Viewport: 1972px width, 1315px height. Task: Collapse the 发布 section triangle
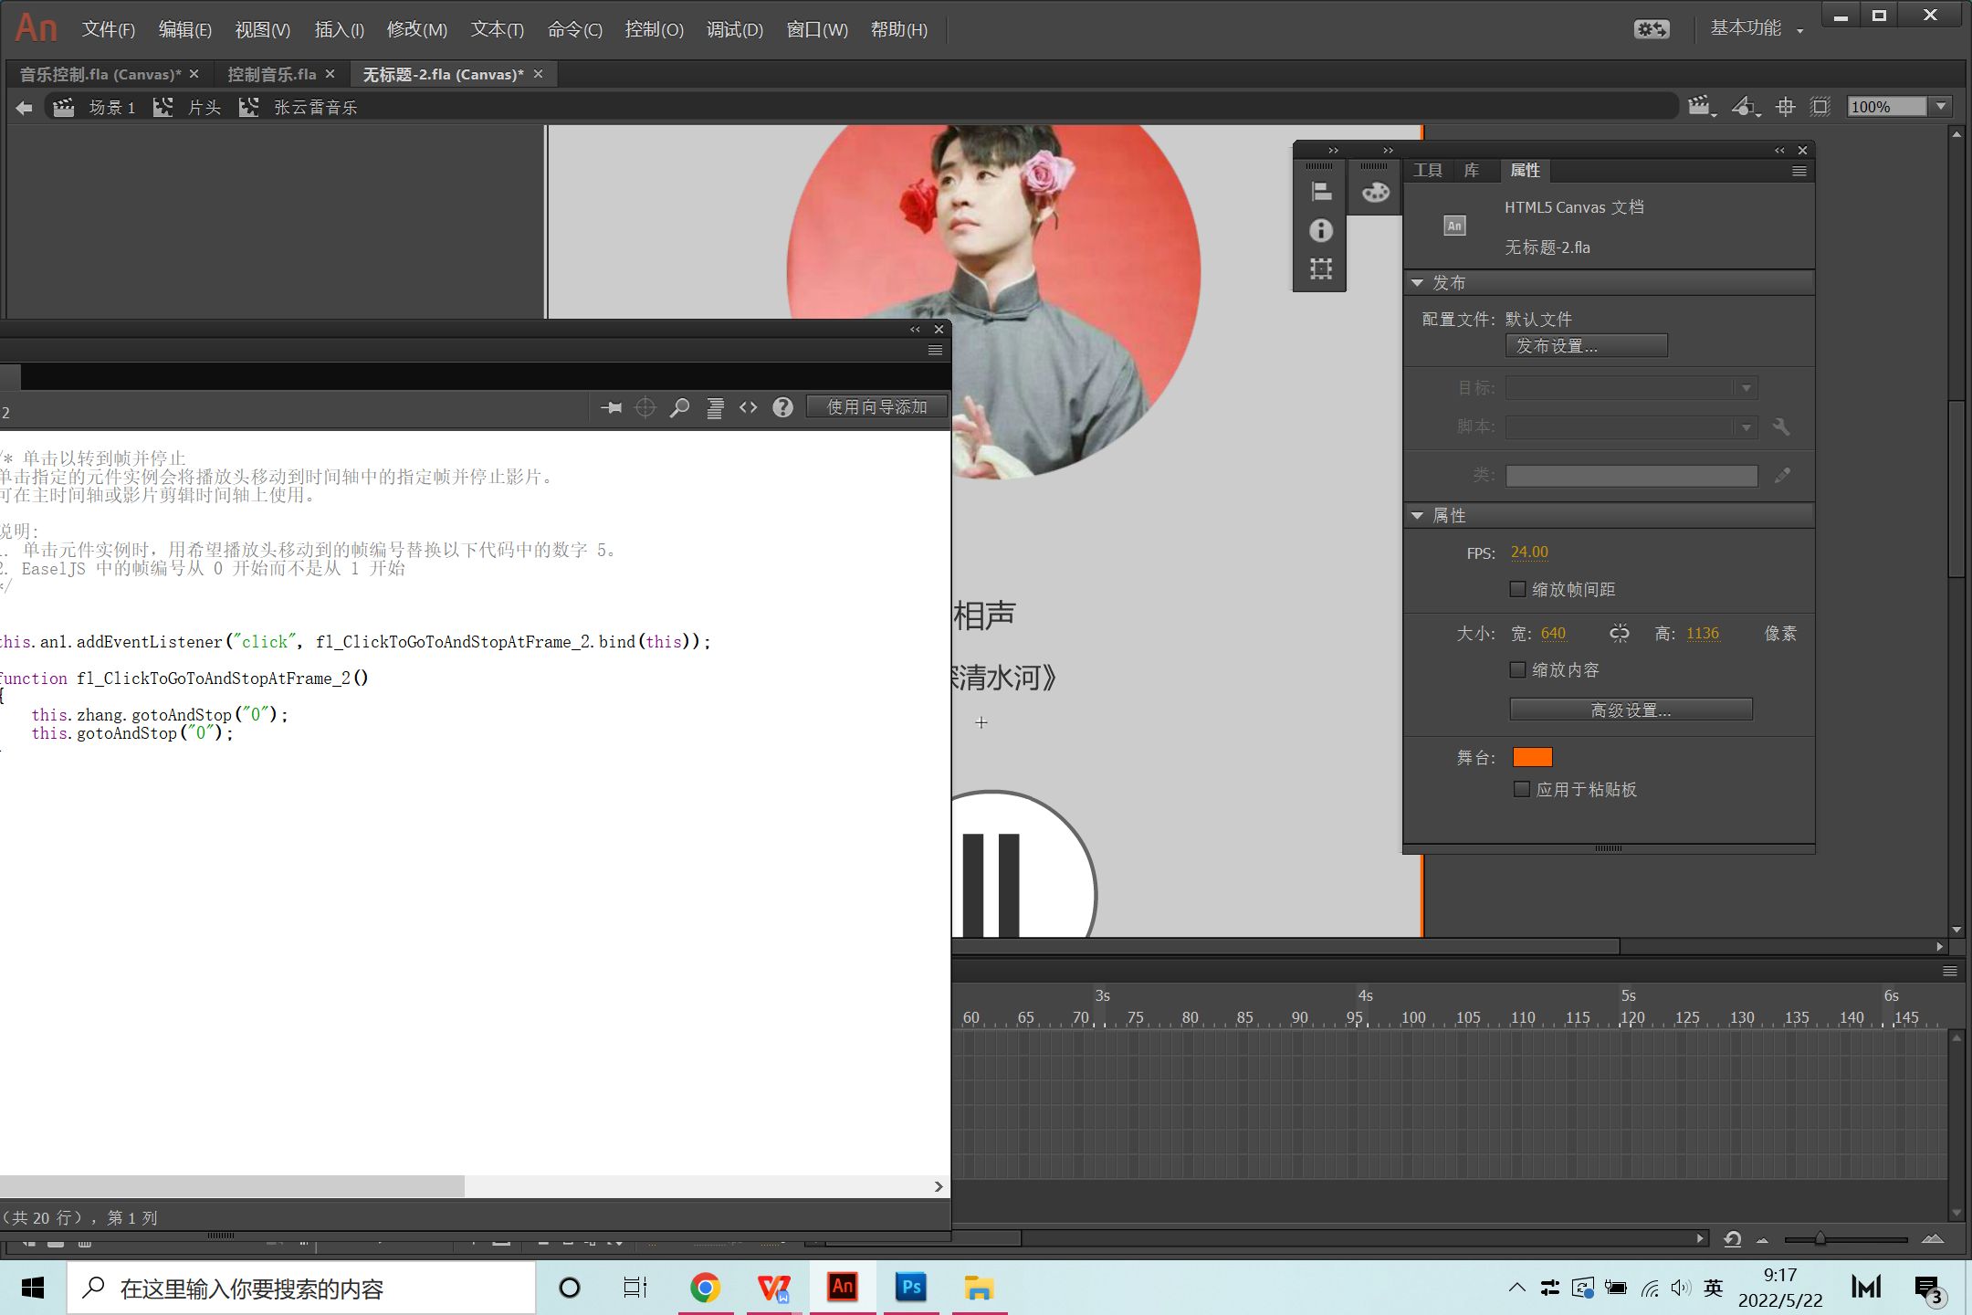pyautogui.click(x=1418, y=283)
